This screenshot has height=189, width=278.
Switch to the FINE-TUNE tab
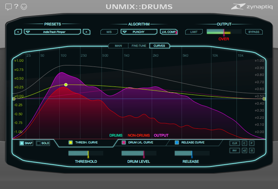click(139, 46)
